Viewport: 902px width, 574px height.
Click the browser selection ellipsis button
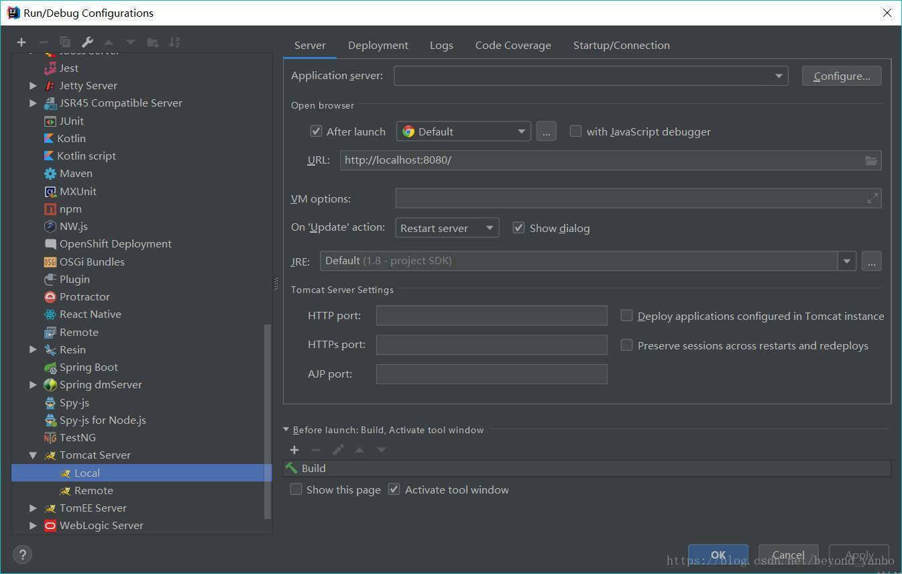(x=546, y=131)
